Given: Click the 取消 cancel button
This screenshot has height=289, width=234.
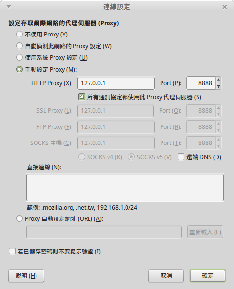Looking at the screenshot, I should pos(166,276).
